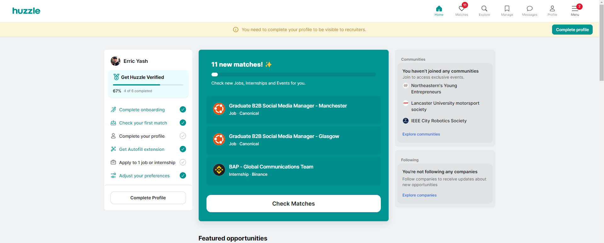
Task: Open Graduate B2B Social Media Manager - Manchester
Action: 293,110
